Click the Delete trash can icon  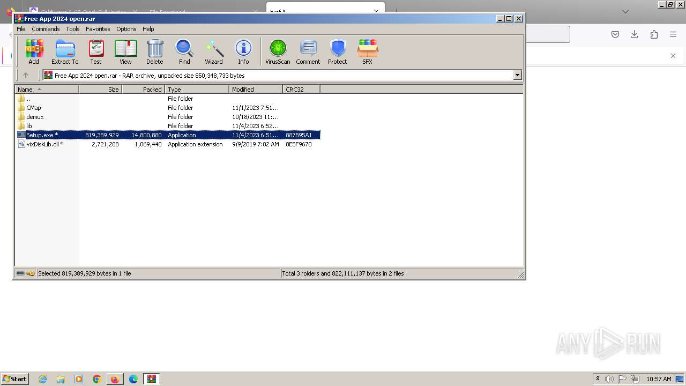point(155,52)
